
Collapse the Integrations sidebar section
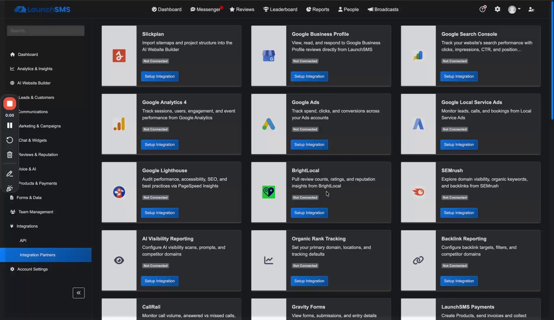point(46,226)
